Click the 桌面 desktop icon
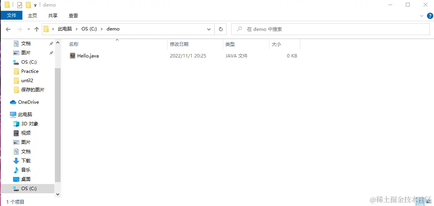 (x=16, y=179)
